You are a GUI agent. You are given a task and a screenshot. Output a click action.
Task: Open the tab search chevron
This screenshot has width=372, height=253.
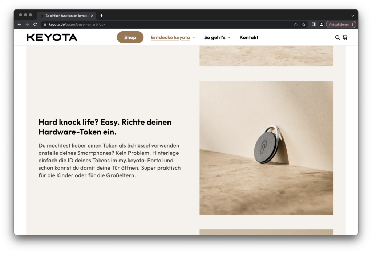click(352, 16)
